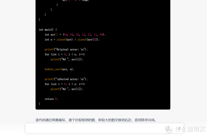207x135 pixels.
Task: Click the 'Original array' printf line
Action: coord(66,50)
